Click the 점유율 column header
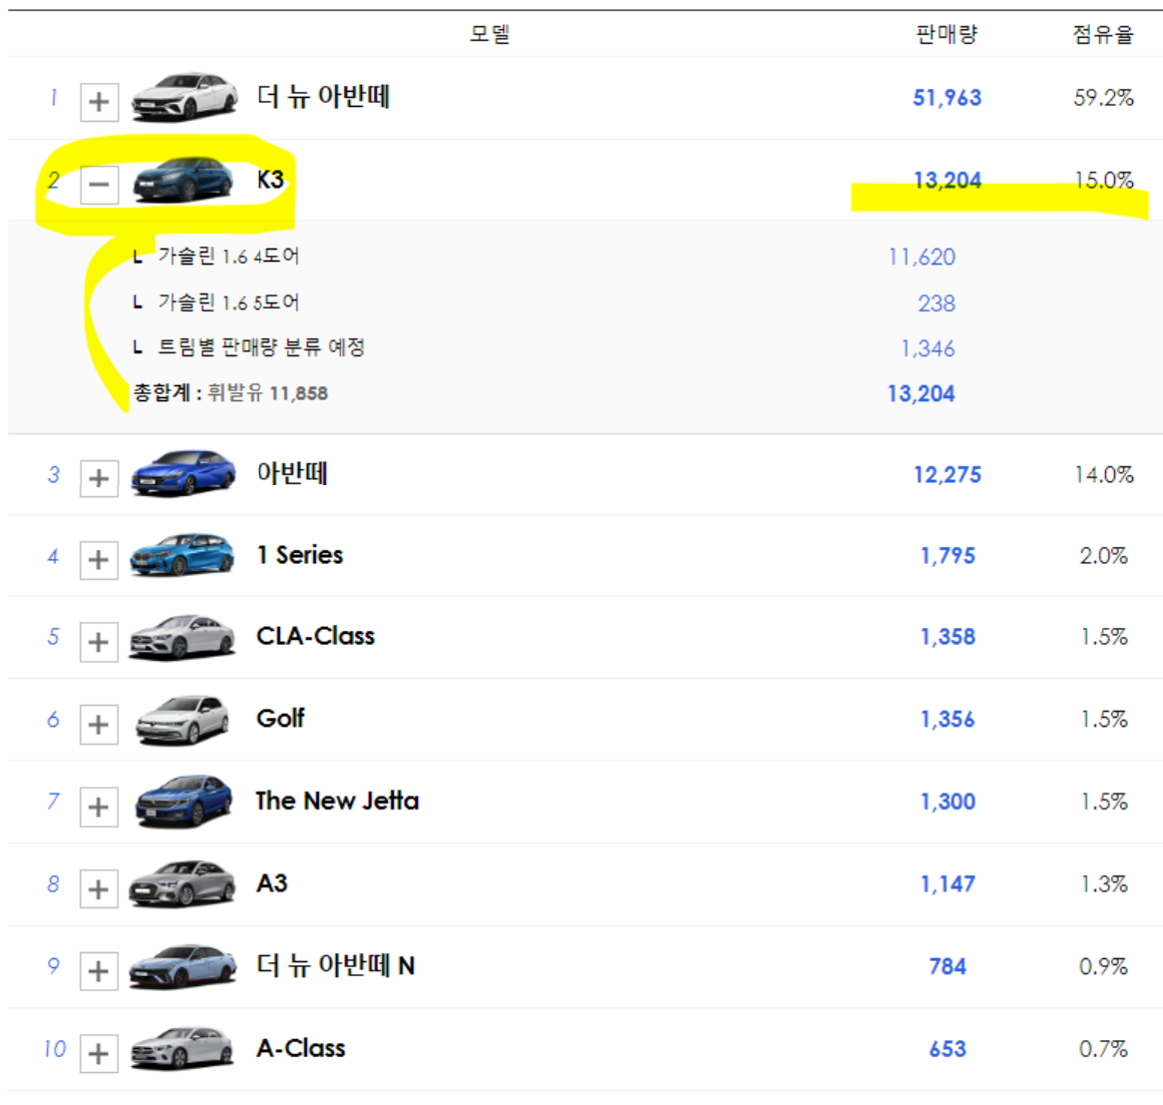This screenshot has height=1105, width=1163. [1103, 34]
